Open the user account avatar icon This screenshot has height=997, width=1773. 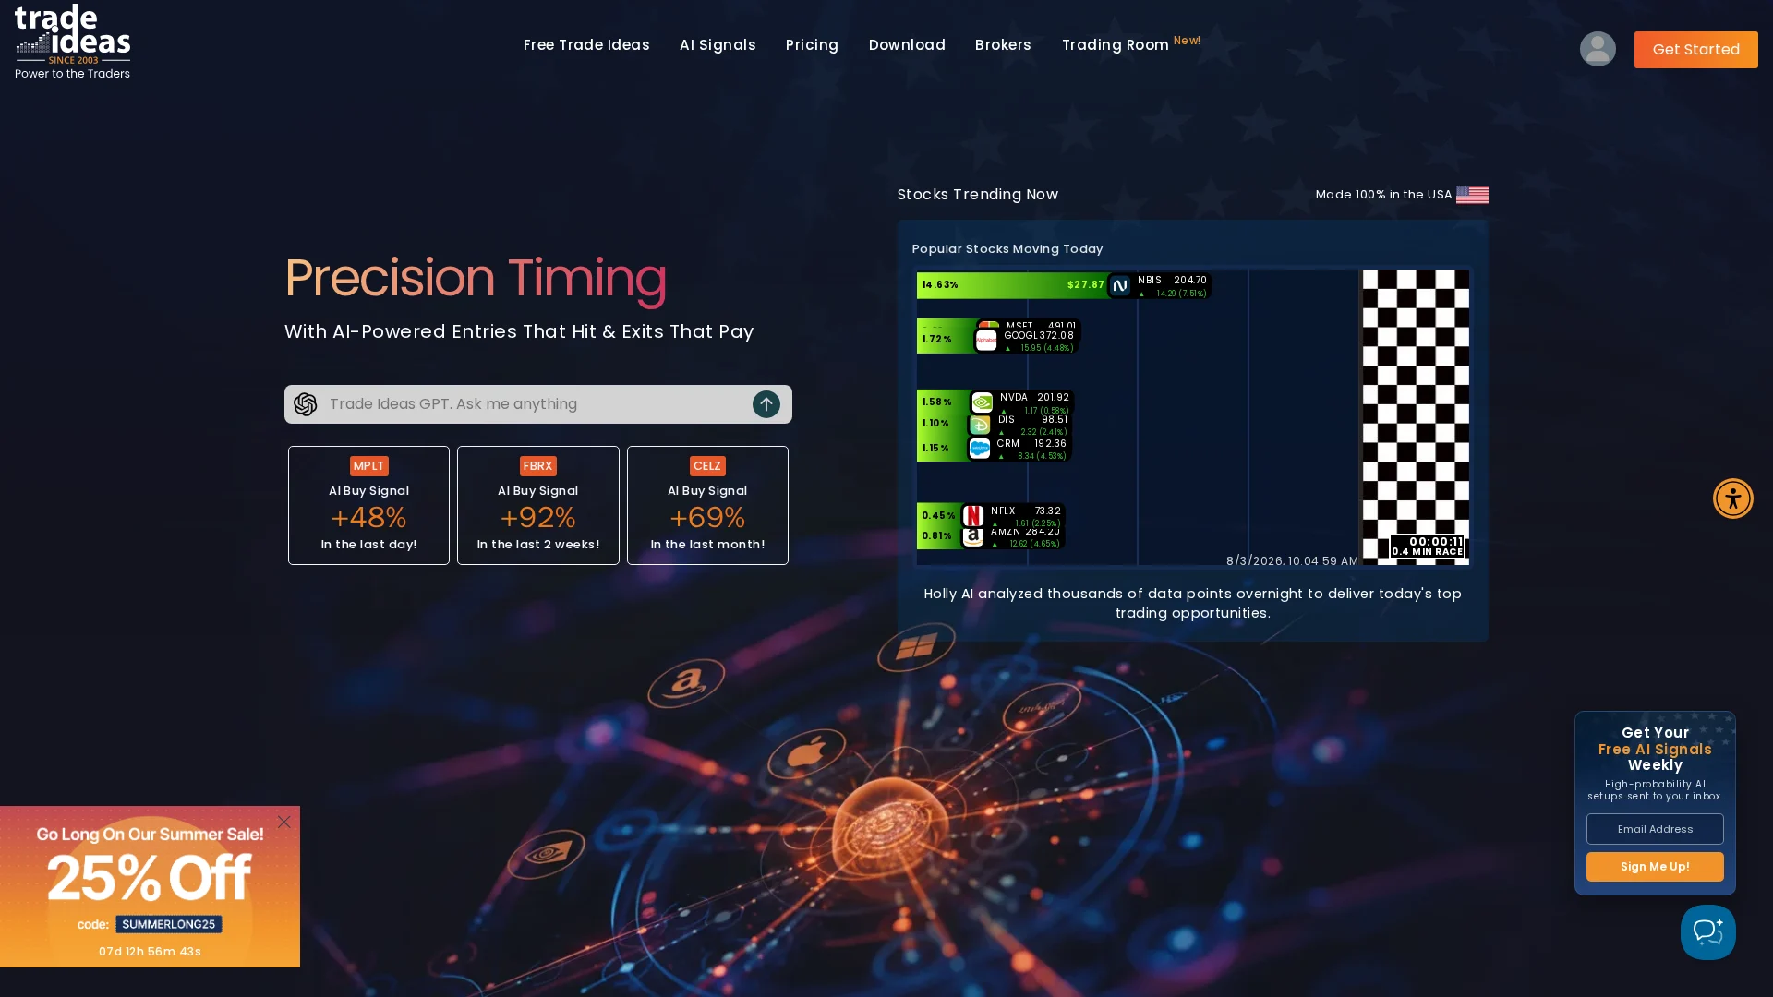pos(1598,49)
